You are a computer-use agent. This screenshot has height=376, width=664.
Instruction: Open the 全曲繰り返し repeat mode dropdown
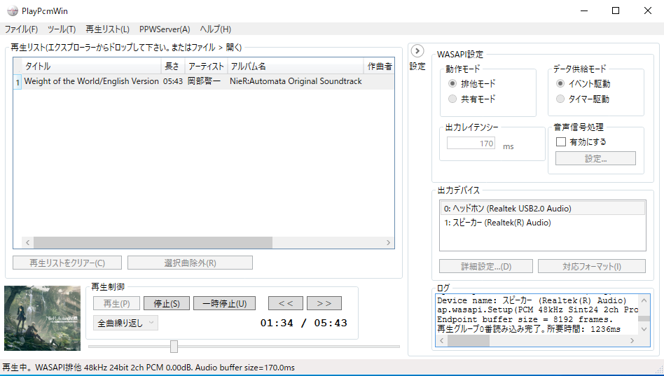click(x=126, y=323)
